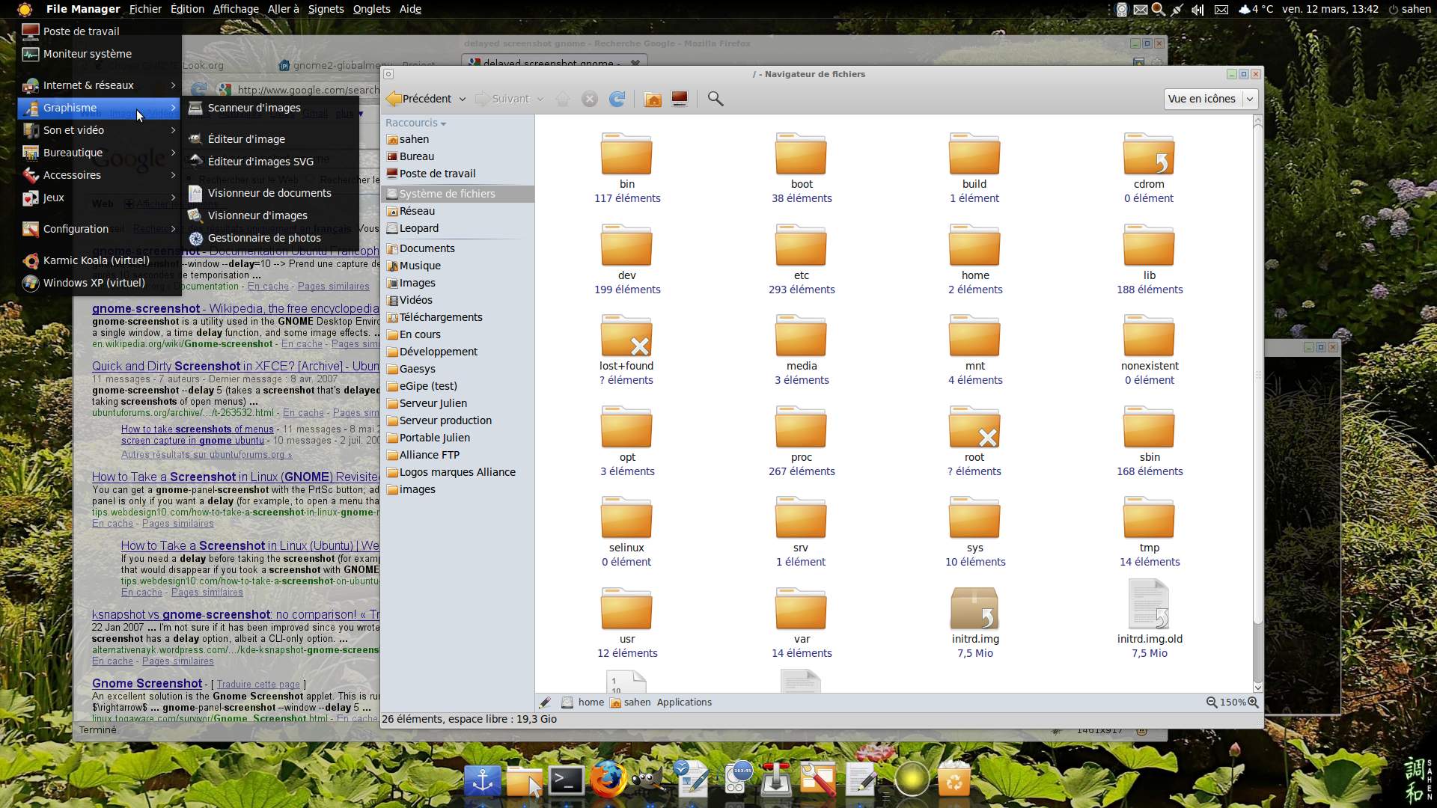Click the anchor icon in the dock

click(483, 780)
